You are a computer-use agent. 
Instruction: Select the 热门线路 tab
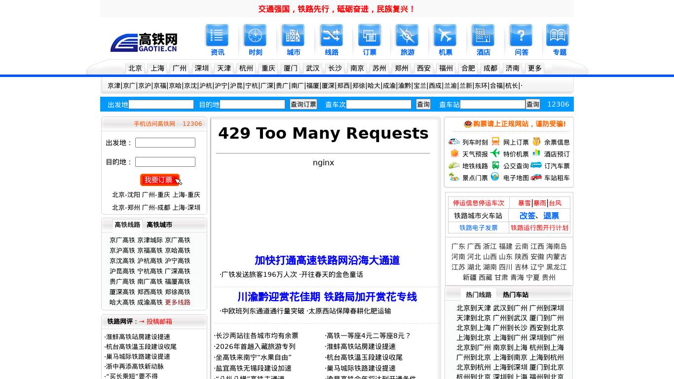[479, 295]
